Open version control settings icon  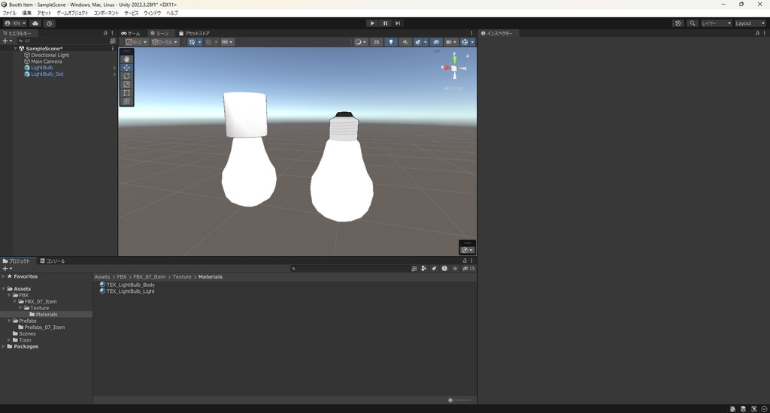(x=49, y=23)
